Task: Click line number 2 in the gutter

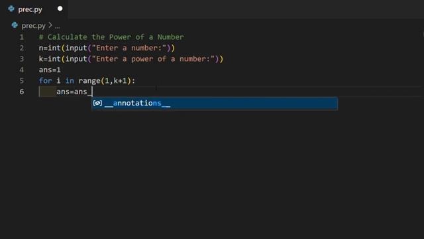Action: 22,48
